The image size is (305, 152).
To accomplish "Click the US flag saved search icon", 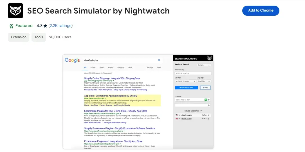I will pyautogui.click(x=177, y=115).
